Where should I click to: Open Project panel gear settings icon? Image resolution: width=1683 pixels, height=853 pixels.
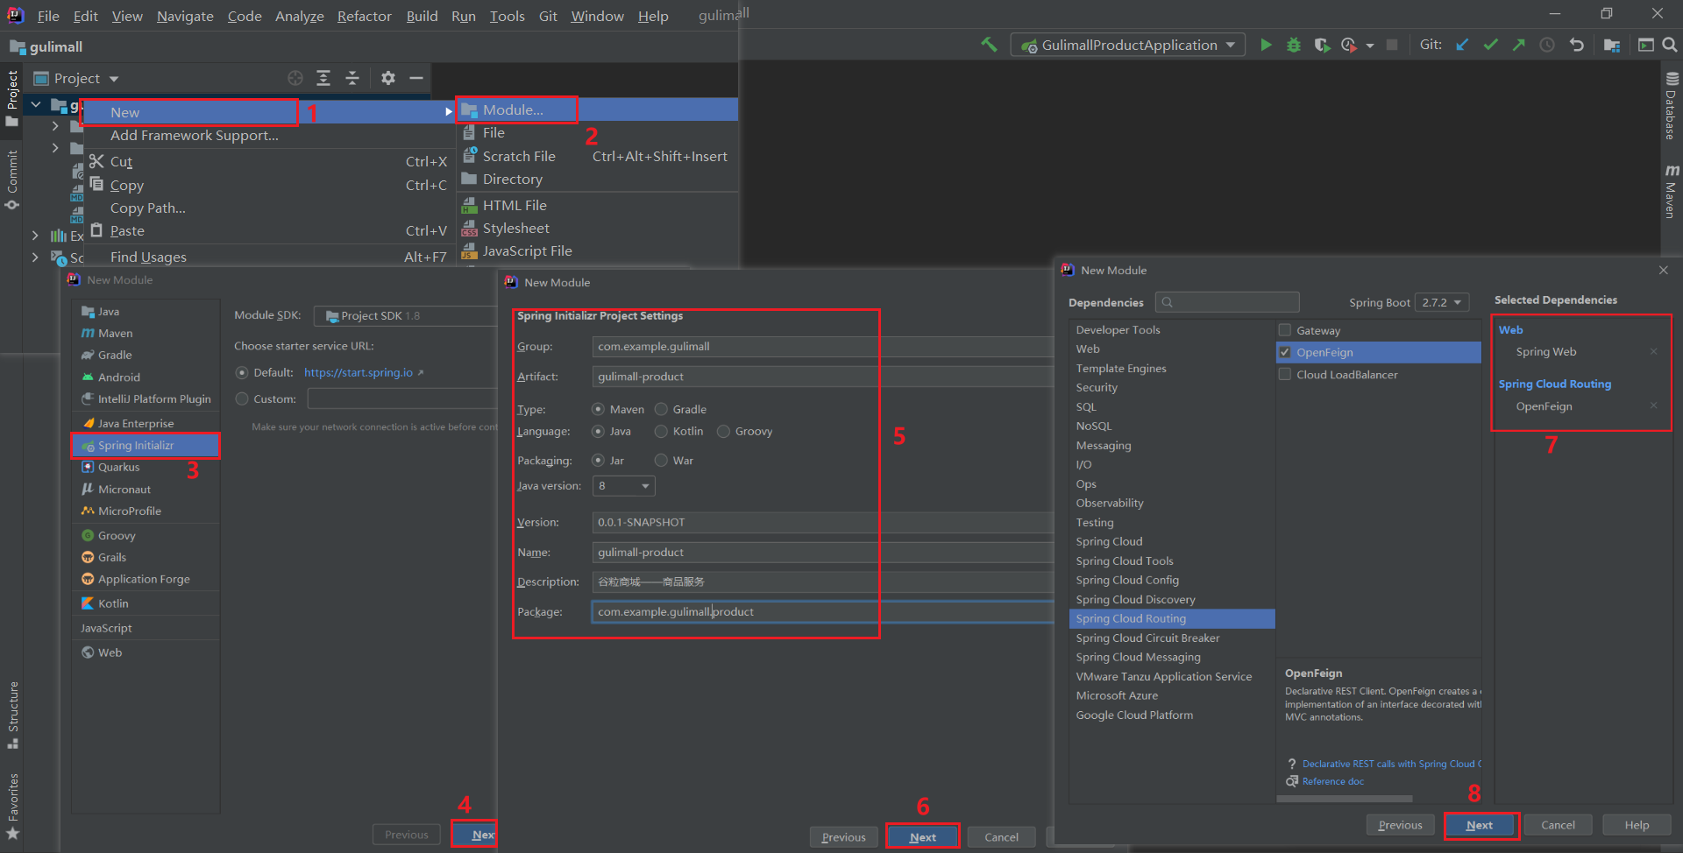[388, 78]
